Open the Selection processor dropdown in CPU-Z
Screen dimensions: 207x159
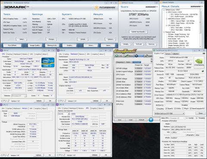click(19, 95)
